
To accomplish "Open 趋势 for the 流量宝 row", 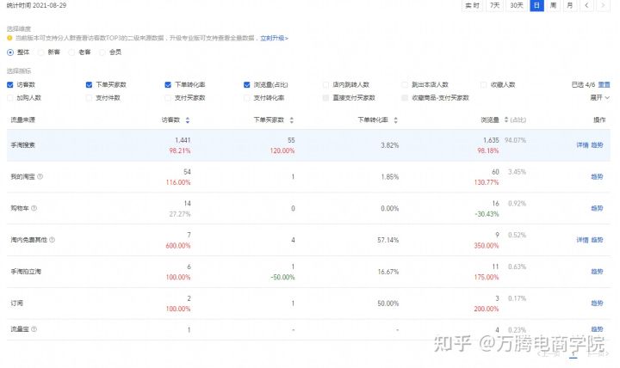I will coord(597,329).
